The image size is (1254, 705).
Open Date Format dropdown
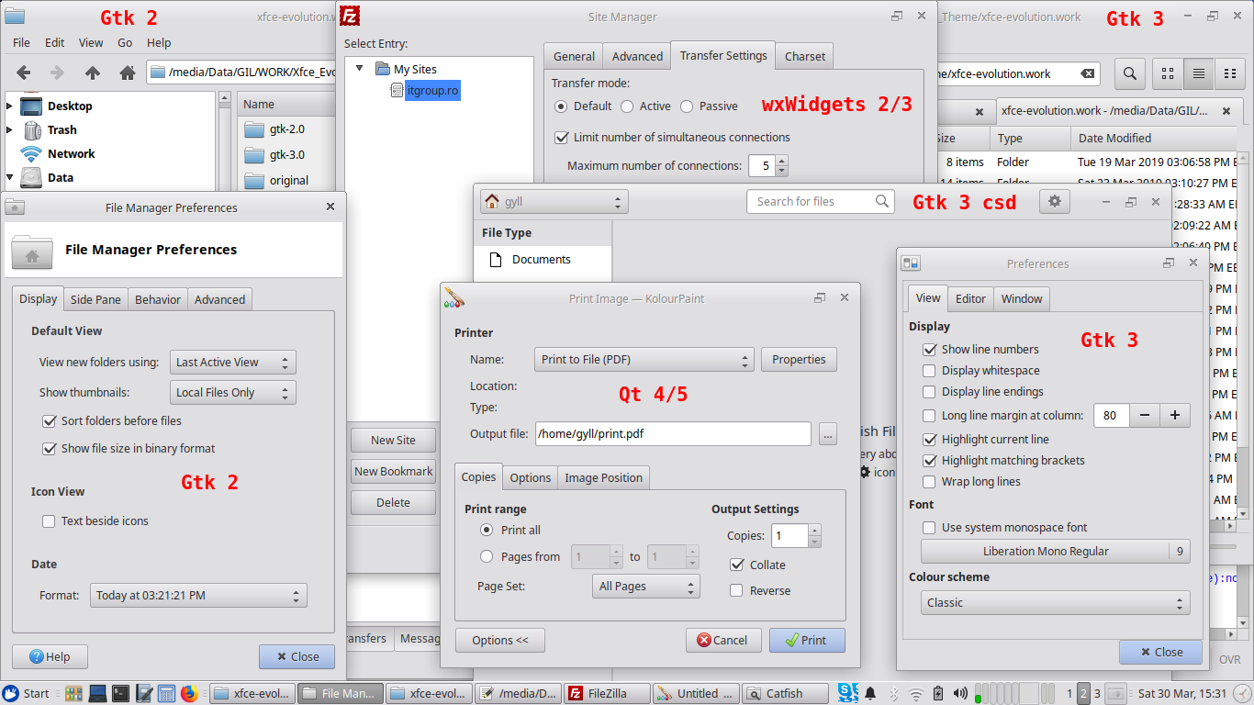[198, 596]
